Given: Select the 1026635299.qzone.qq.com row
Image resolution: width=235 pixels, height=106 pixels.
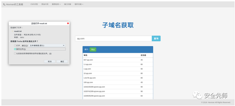Looking at the screenshot, I should [x=118, y=96].
